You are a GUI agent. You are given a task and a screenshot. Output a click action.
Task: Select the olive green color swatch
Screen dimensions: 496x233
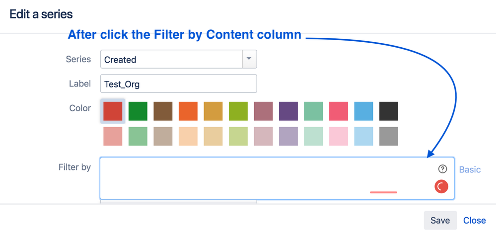238,111
